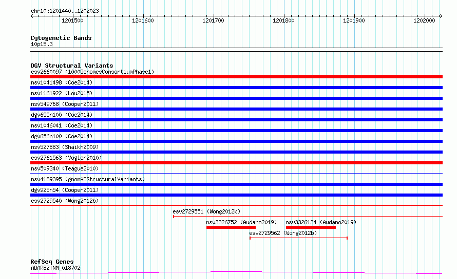Open the nsv4189395 (gnomADStructuralVariants) label
Viewport: 457px width, 279px height.
[88, 179]
